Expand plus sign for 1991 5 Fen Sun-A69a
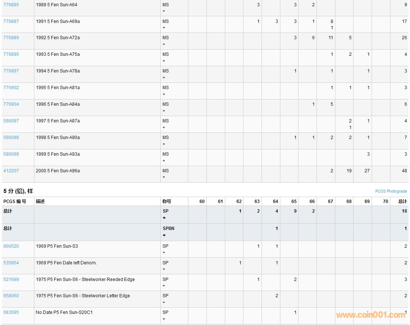 click(164, 28)
